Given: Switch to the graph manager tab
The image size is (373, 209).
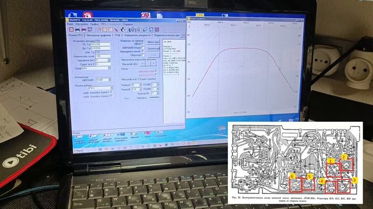Looking at the screenshot, I should 98,35.
